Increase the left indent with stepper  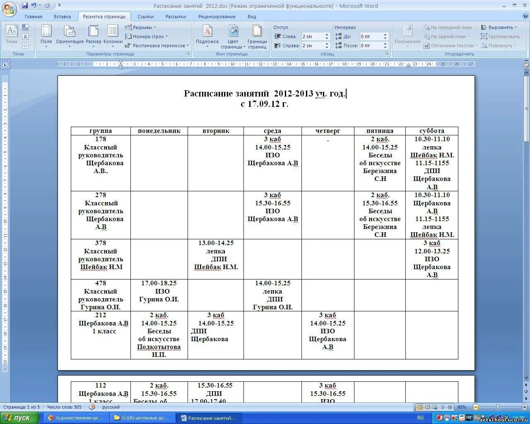327,35
